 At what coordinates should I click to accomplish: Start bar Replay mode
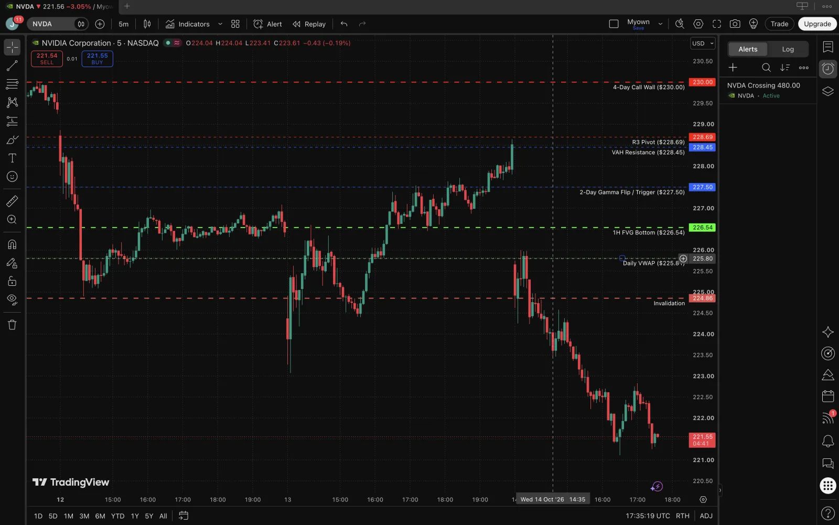click(x=309, y=24)
